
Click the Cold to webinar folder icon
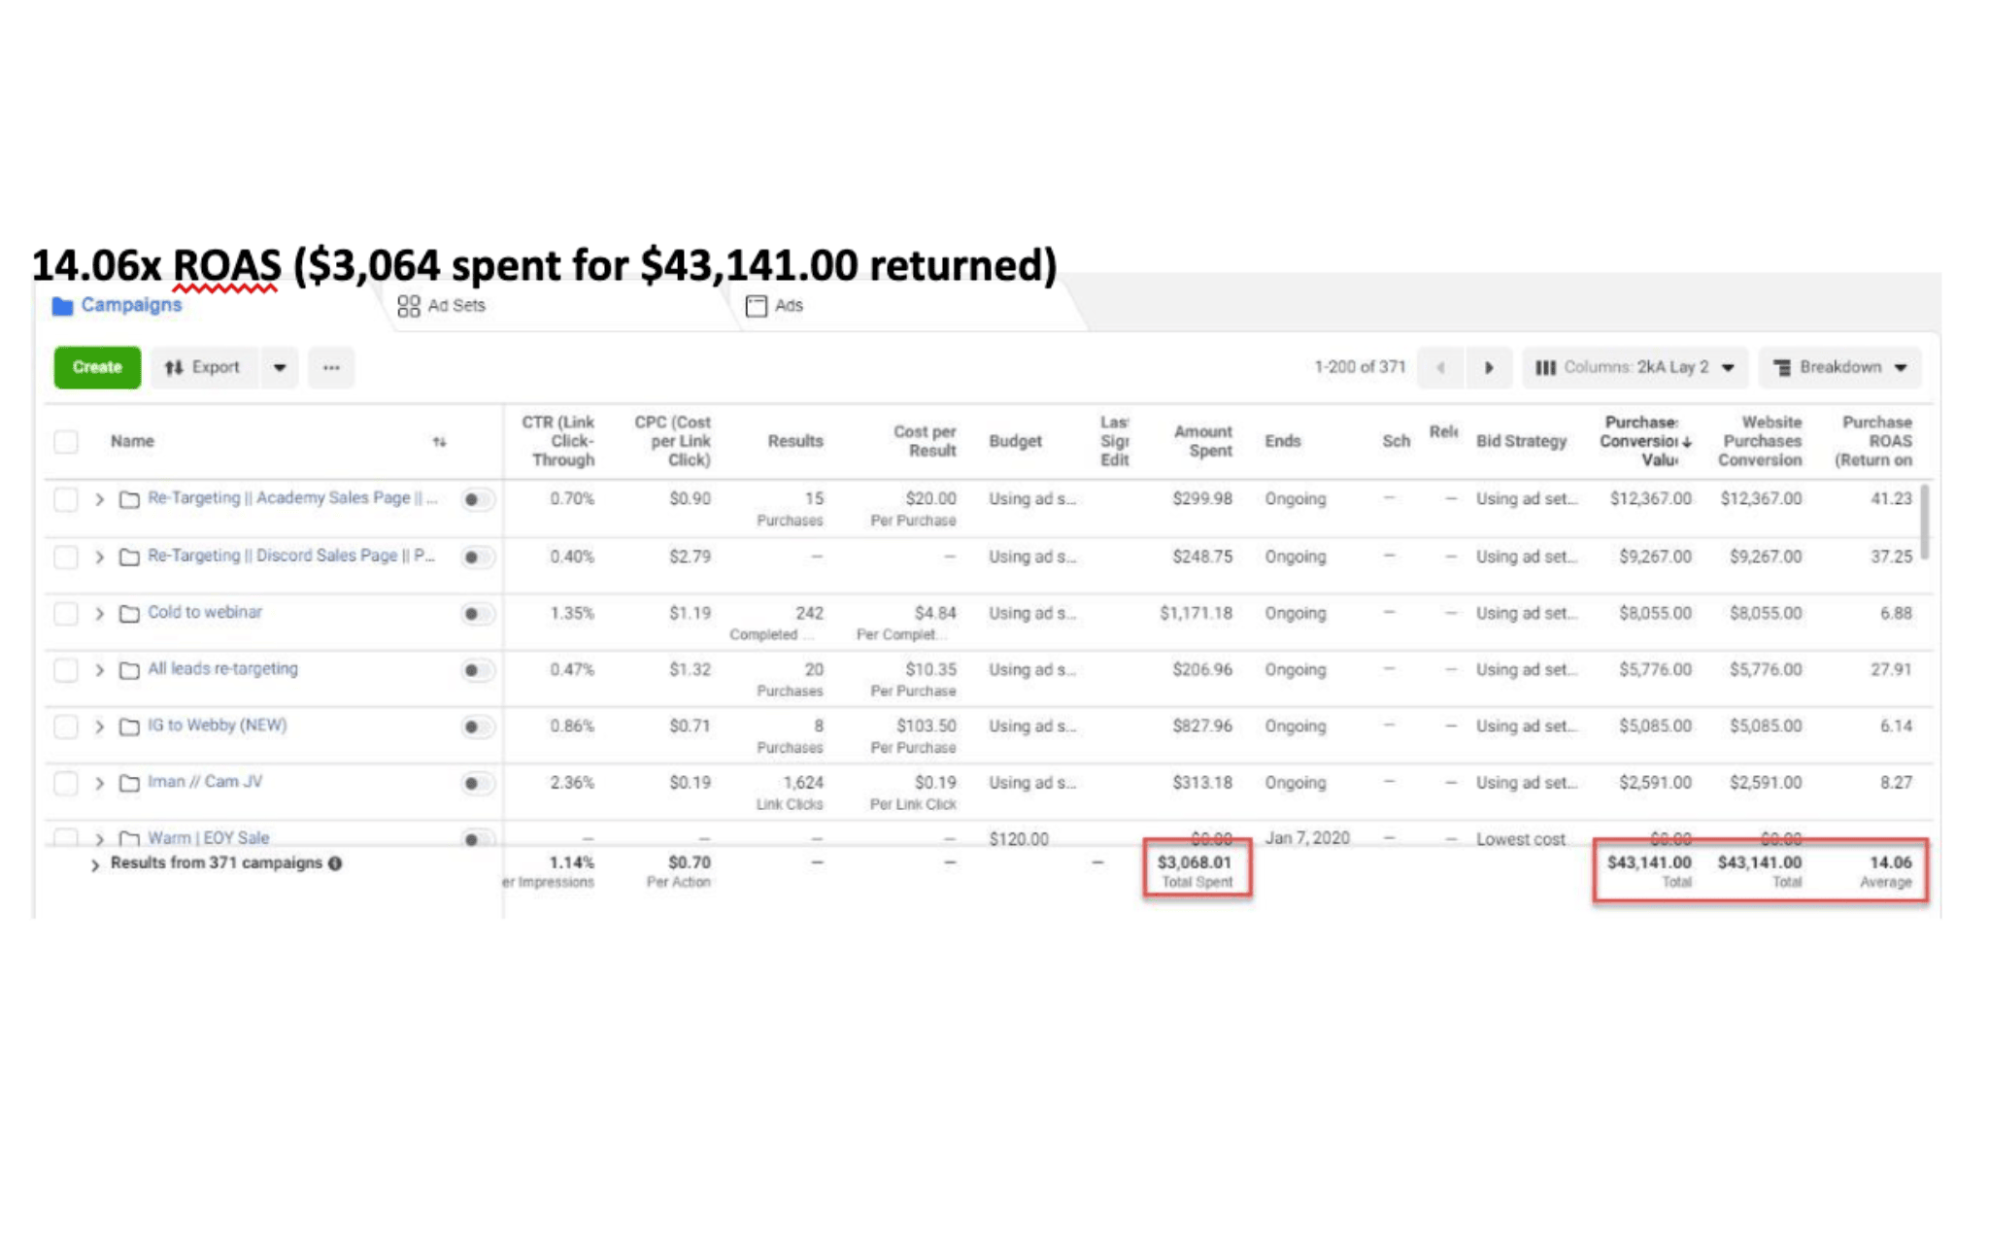(129, 614)
